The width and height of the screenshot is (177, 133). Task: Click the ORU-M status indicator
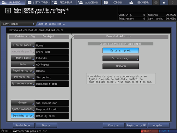click(149, 131)
